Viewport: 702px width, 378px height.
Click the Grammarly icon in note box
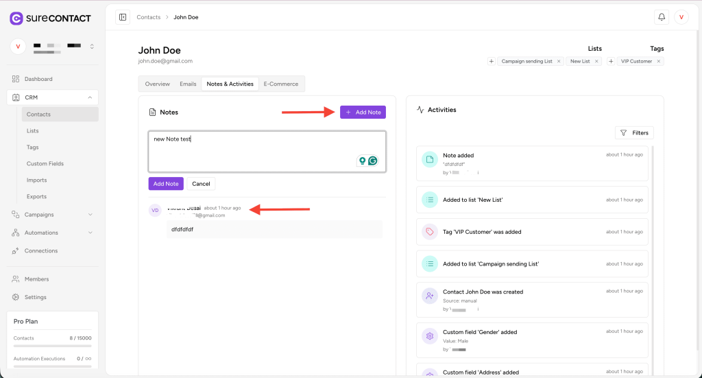[x=373, y=161]
